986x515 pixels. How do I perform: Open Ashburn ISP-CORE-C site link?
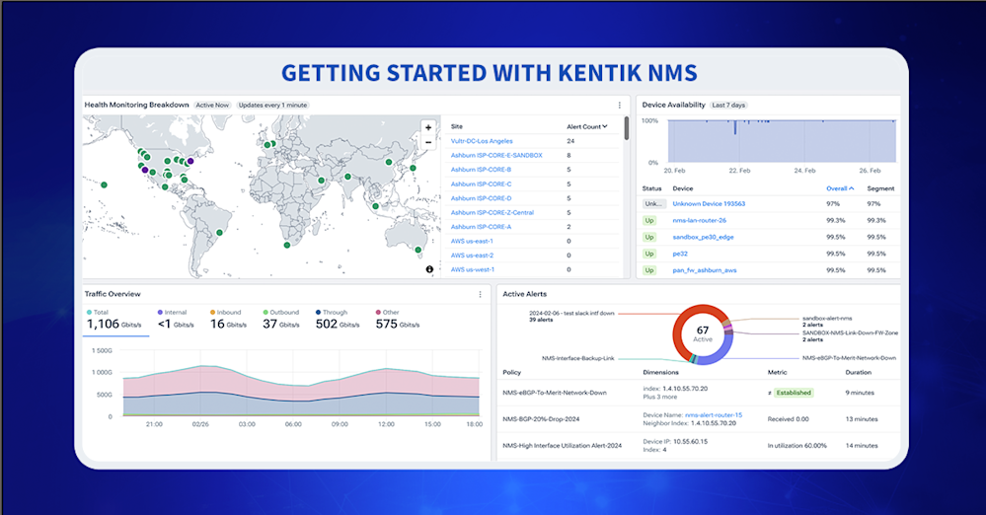481,184
